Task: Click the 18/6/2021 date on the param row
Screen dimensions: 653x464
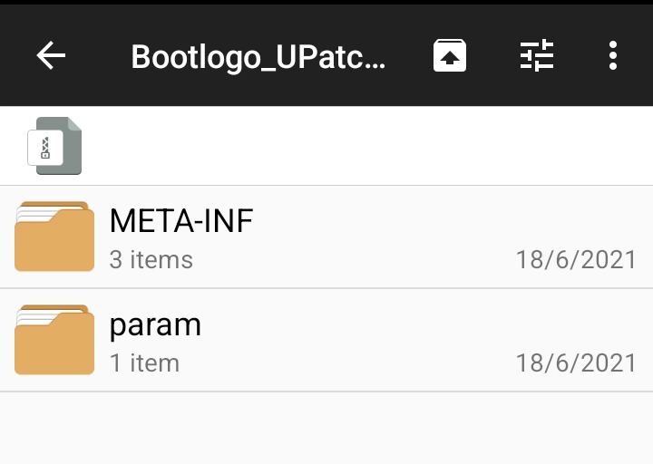Action: 576,363
